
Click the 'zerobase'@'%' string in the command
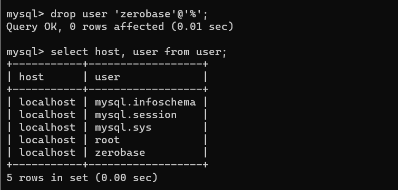click(x=159, y=14)
